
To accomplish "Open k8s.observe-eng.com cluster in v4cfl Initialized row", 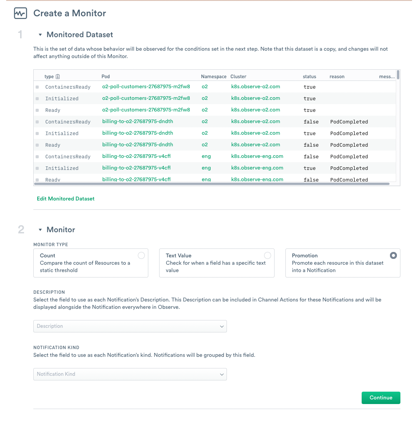I will (x=257, y=168).
